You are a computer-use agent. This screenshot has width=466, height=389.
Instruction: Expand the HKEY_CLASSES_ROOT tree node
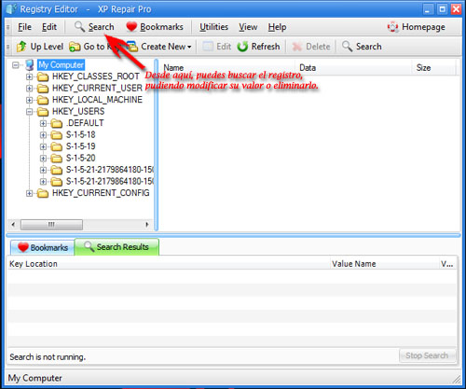click(x=29, y=76)
